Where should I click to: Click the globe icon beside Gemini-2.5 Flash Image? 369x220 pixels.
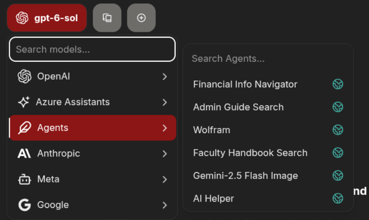pyautogui.click(x=338, y=176)
